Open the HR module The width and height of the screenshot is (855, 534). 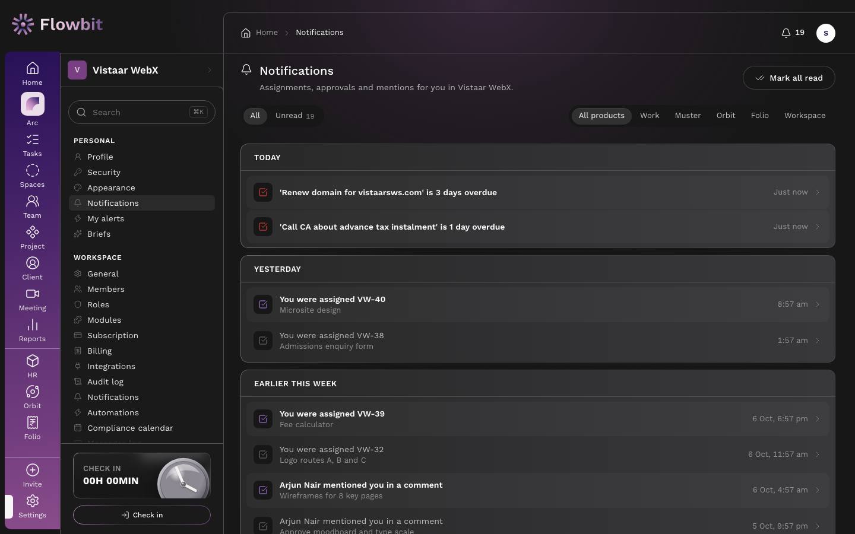[32, 367]
